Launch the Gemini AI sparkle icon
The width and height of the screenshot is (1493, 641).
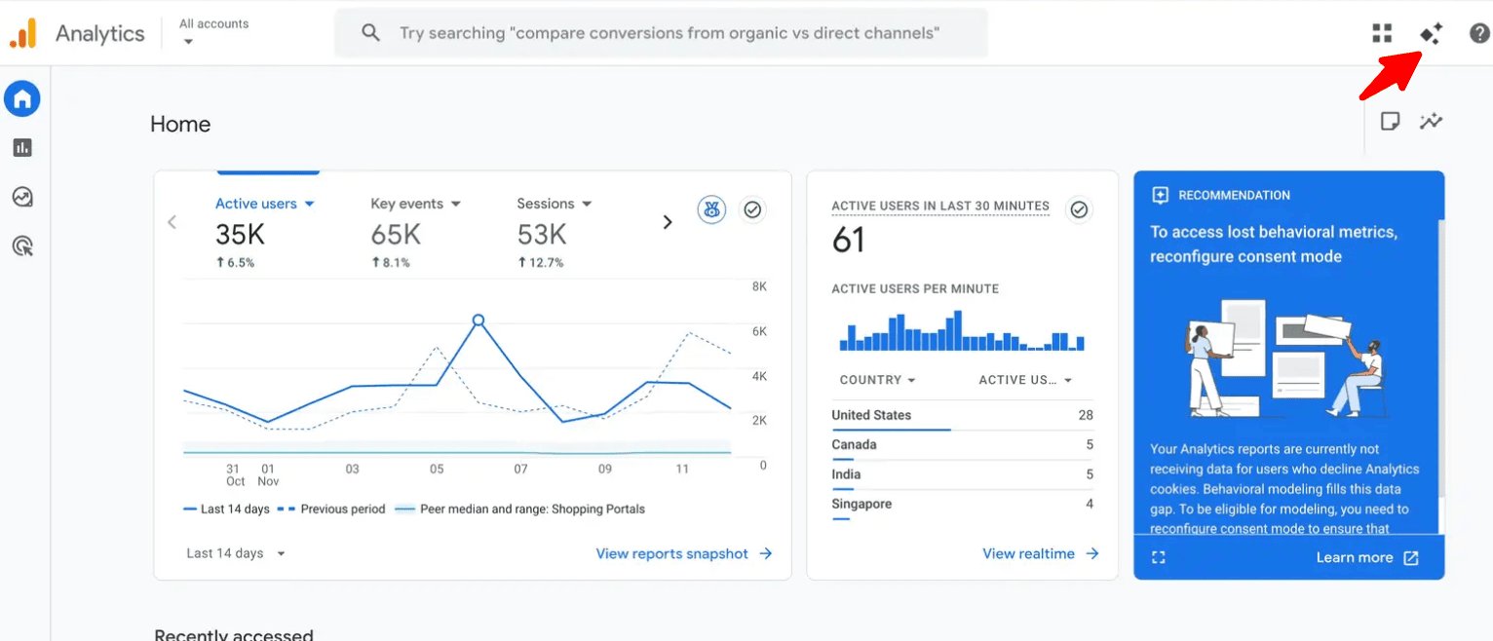[x=1431, y=32]
